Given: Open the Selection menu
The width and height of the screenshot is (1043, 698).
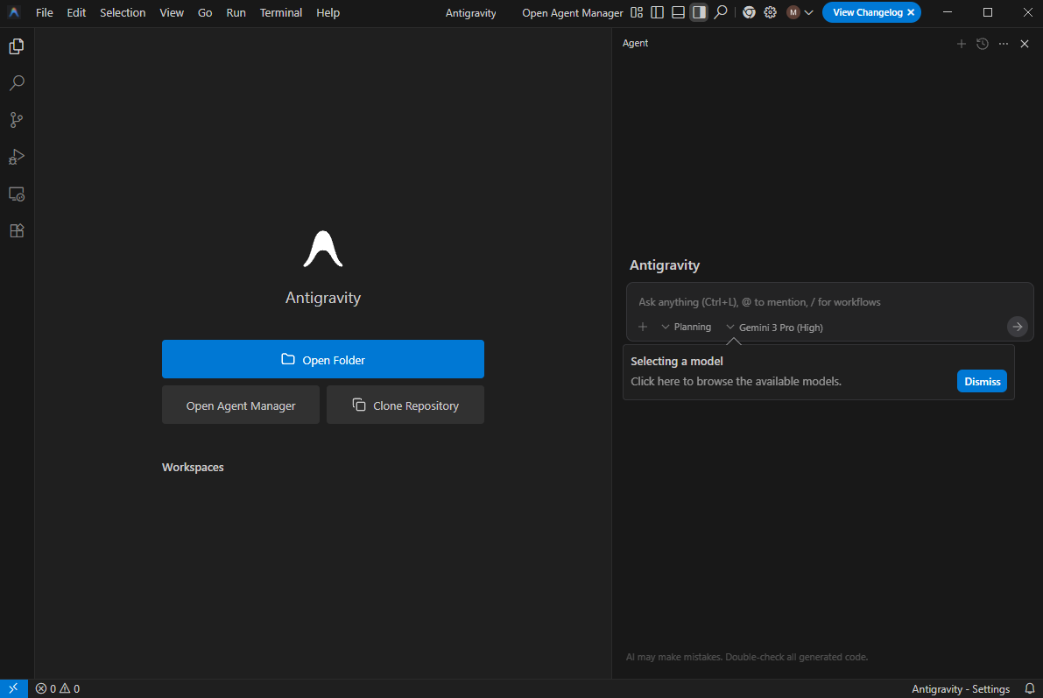Looking at the screenshot, I should 123,13.
